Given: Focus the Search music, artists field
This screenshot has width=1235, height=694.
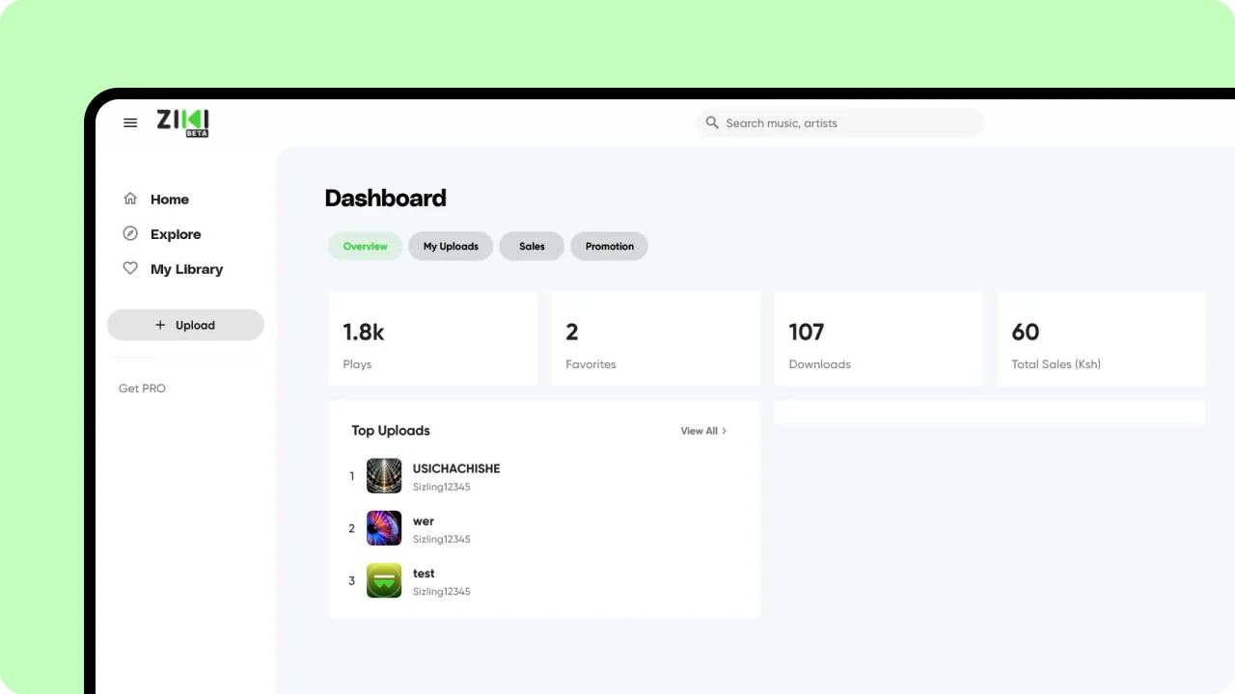Looking at the screenshot, I should pyautogui.click(x=839, y=122).
